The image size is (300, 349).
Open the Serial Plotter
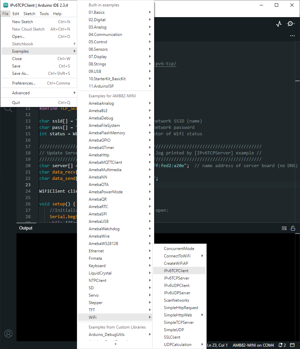278,24
